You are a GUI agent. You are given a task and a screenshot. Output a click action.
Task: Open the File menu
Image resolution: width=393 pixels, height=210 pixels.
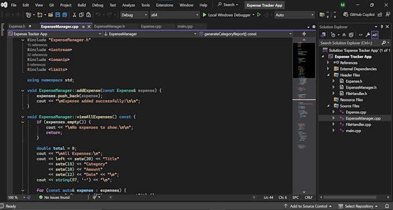pyautogui.click(x=13, y=5)
